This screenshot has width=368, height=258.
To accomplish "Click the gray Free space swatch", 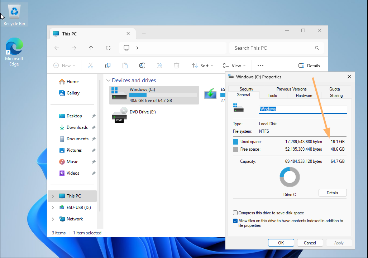I will [235, 149].
